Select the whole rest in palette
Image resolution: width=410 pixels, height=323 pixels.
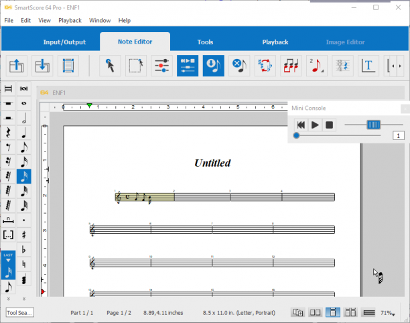8,103
